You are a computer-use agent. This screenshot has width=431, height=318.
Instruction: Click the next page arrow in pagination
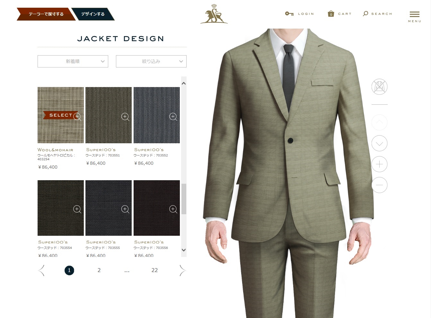pyautogui.click(x=182, y=270)
